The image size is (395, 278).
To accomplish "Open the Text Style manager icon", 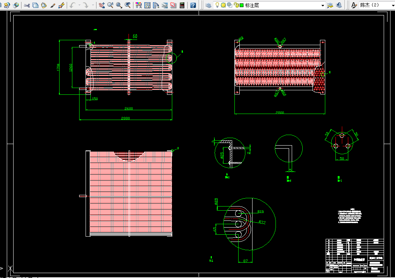I will tap(354, 5).
